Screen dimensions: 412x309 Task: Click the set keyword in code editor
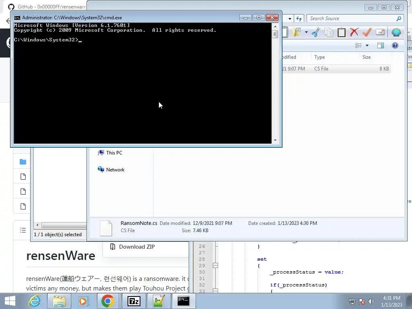click(x=262, y=260)
